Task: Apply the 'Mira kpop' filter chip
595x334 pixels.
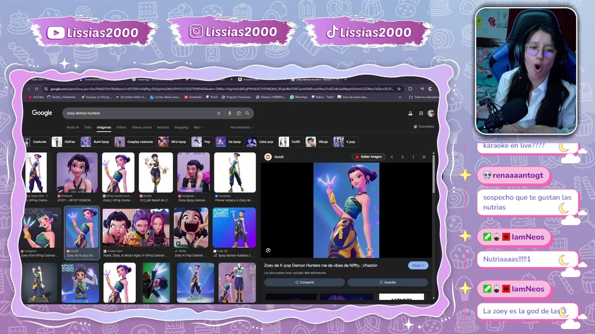Action: 173,142
